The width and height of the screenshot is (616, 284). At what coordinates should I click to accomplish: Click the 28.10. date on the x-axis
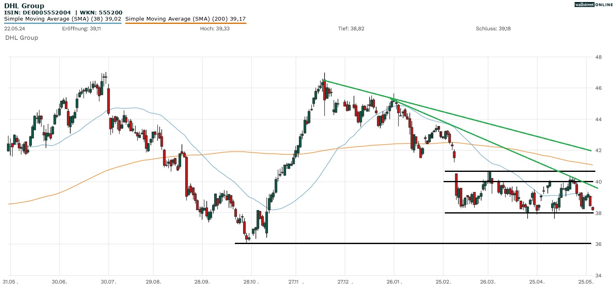pyautogui.click(x=251, y=282)
